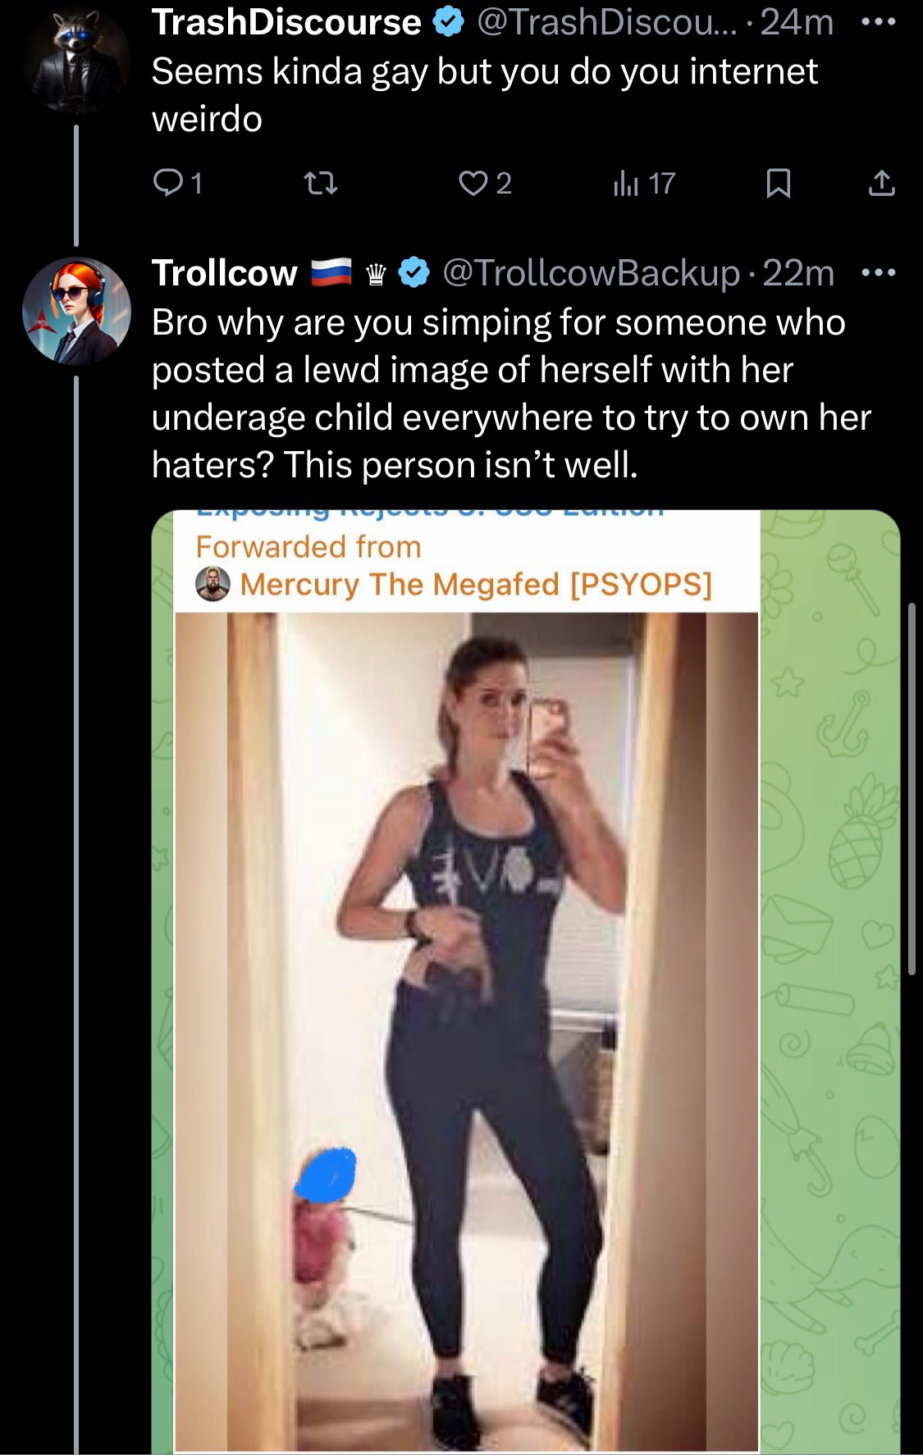This screenshot has width=923, height=1455.
Task: Open the @TrollcowBackup handle
Action: click(x=591, y=272)
